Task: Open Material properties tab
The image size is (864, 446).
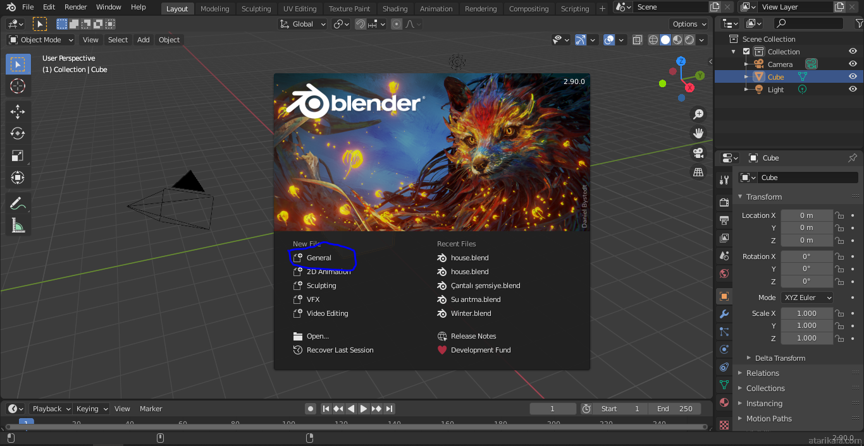Action: pyautogui.click(x=724, y=402)
